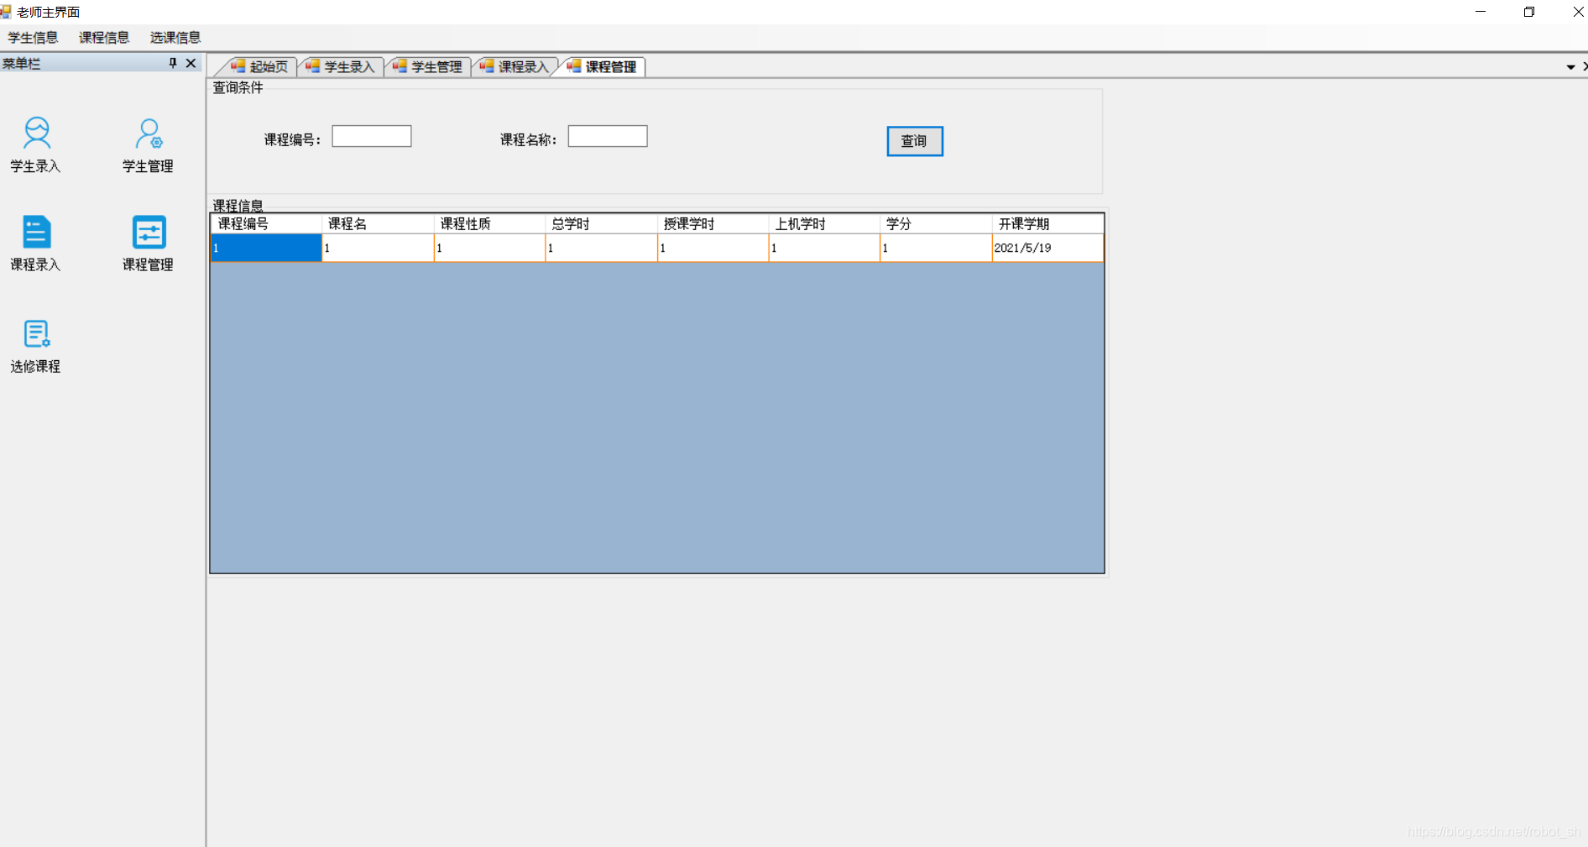The image size is (1588, 847).
Task: Click the 老师主界面 window title icon
Action: pos(5,12)
